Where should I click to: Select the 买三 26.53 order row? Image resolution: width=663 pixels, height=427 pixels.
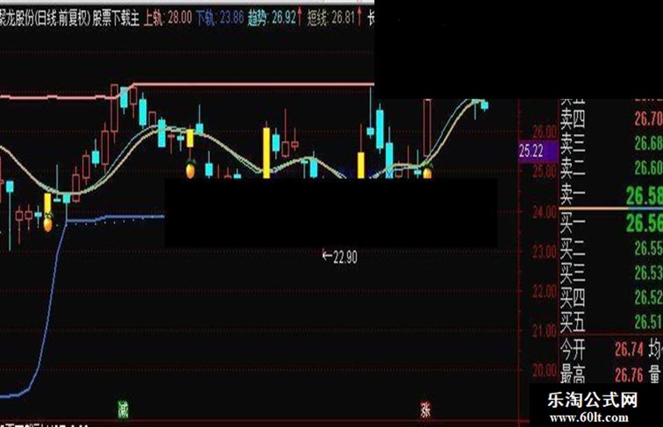click(x=611, y=273)
